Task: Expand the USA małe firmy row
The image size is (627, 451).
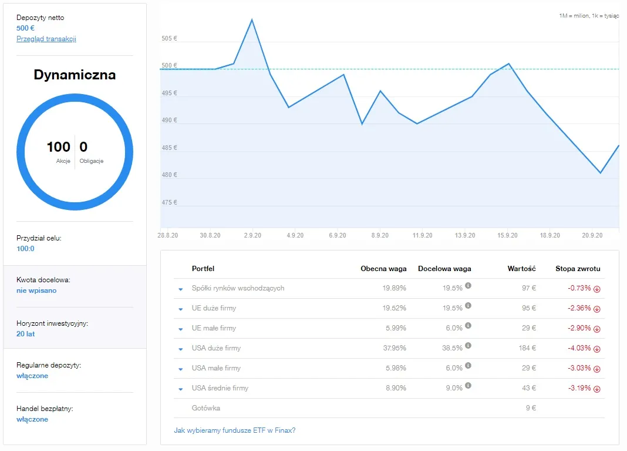Action: [181, 369]
